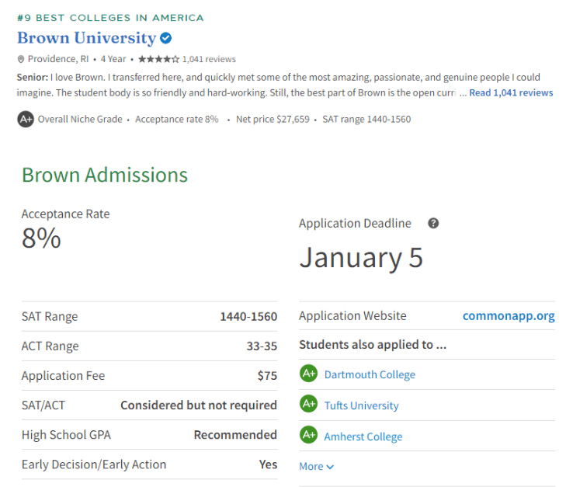Open the Tufts University link
Viewport: 566px width, 487px height.
[x=361, y=405]
